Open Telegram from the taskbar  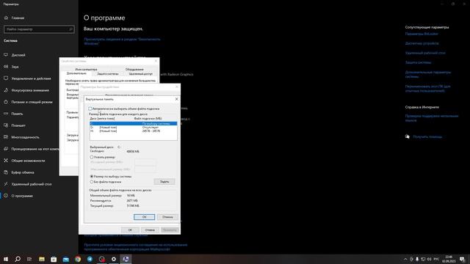point(90,259)
